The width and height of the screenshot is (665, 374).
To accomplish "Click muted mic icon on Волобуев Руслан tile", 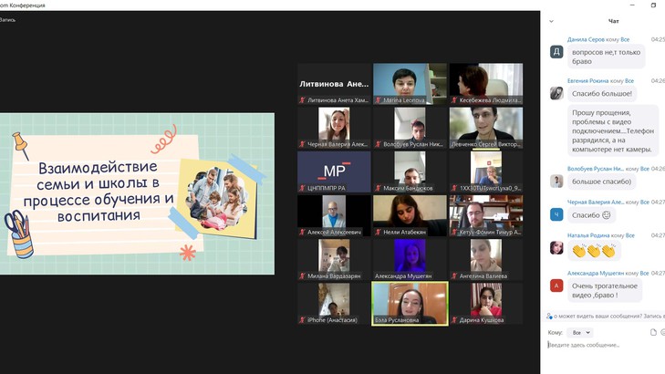I will (378, 144).
